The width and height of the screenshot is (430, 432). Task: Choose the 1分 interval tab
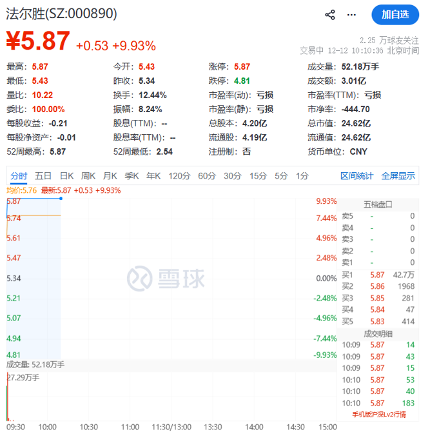coord(302,176)
